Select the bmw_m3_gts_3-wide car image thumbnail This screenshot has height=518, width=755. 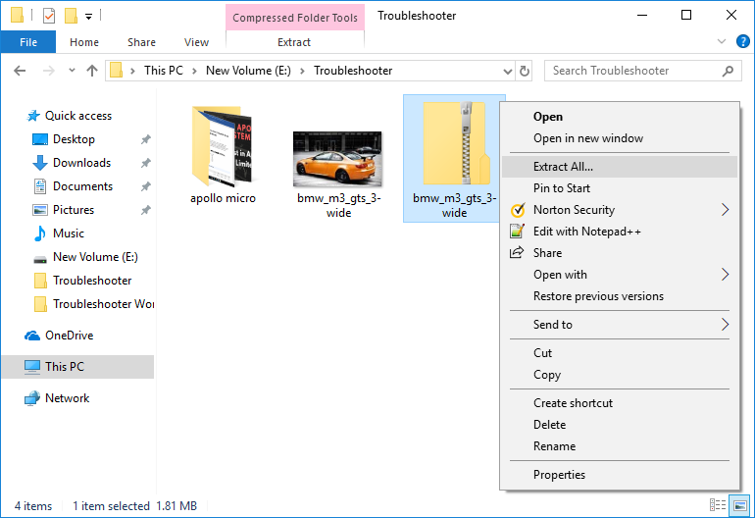click(x=337, y=159)
